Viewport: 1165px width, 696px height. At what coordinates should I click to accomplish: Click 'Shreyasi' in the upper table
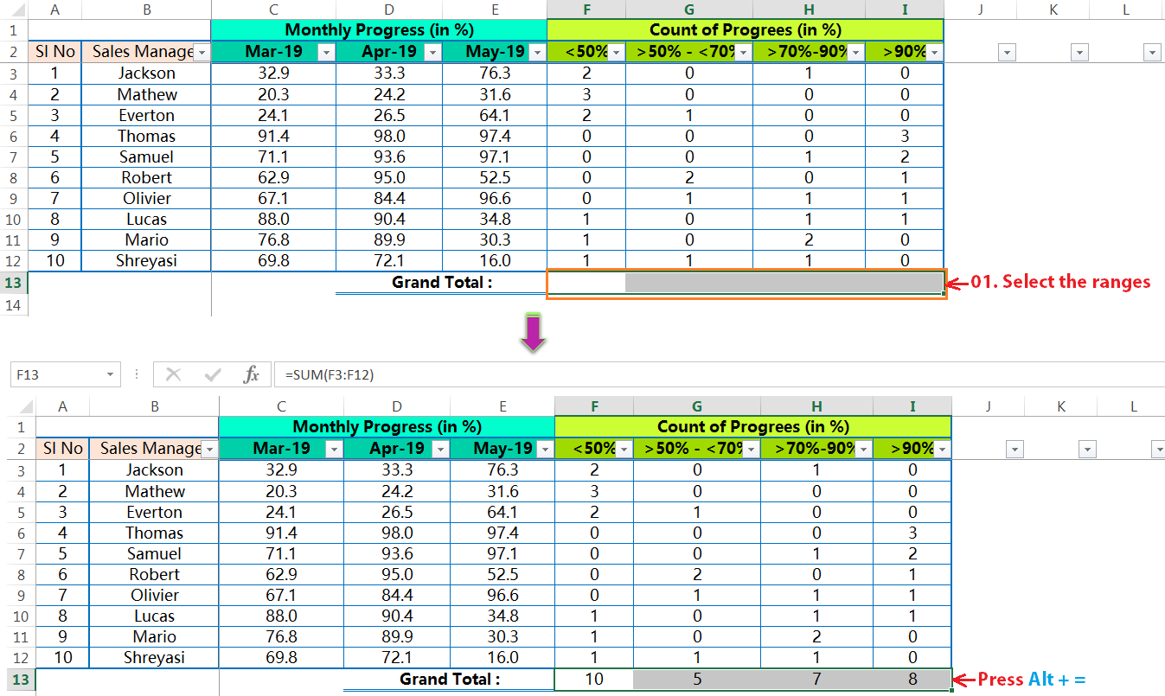tap(146, 260)
